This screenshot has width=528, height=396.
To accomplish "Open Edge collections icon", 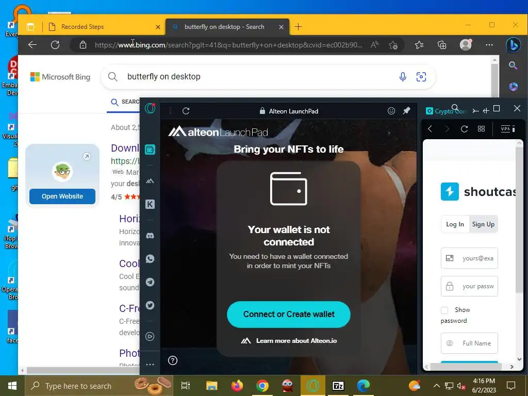I will [442, 45].
